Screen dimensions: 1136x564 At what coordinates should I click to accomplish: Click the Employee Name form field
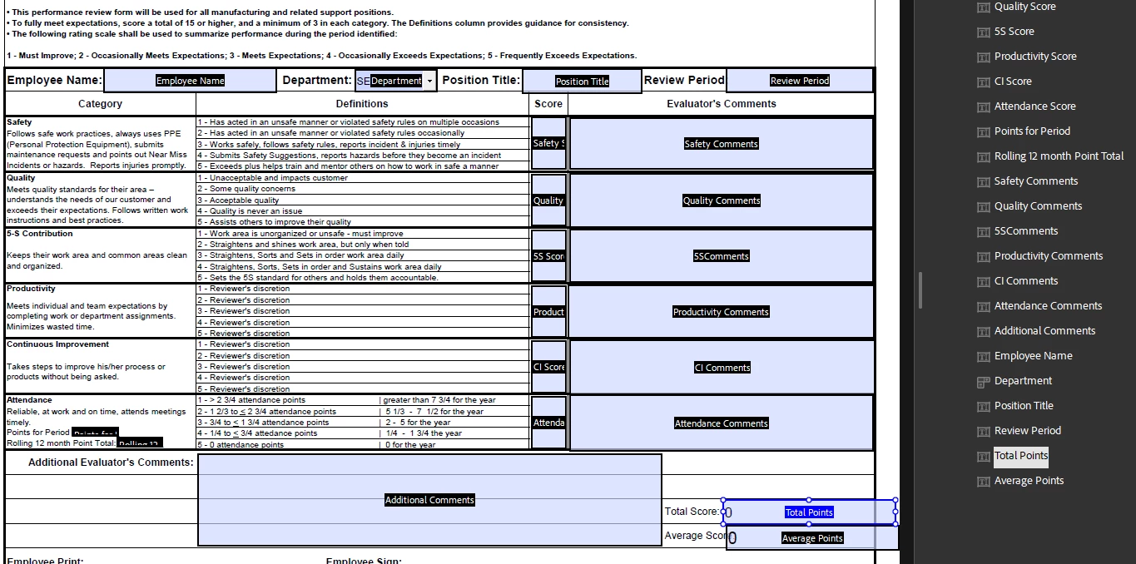click(x=190, y=81)
